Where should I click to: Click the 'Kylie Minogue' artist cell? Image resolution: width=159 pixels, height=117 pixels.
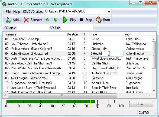[135, 54]
